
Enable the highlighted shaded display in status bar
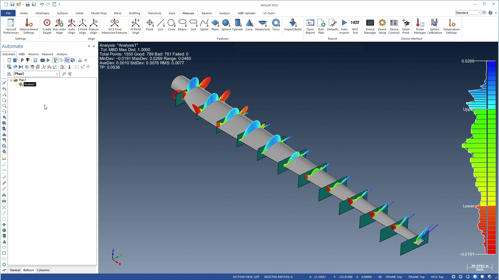pyautogui.click(x=475, y=277)
